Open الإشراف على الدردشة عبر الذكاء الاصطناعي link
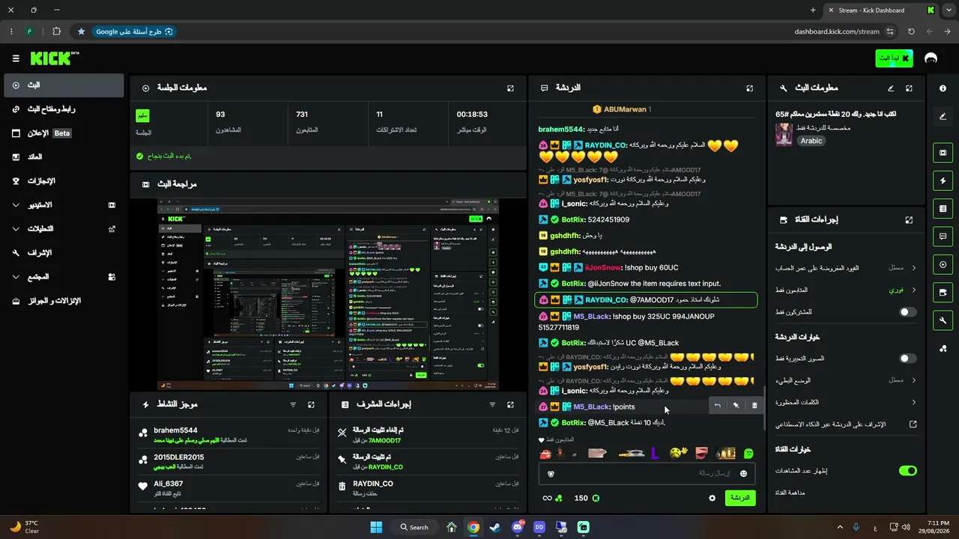 coord(846,424)
